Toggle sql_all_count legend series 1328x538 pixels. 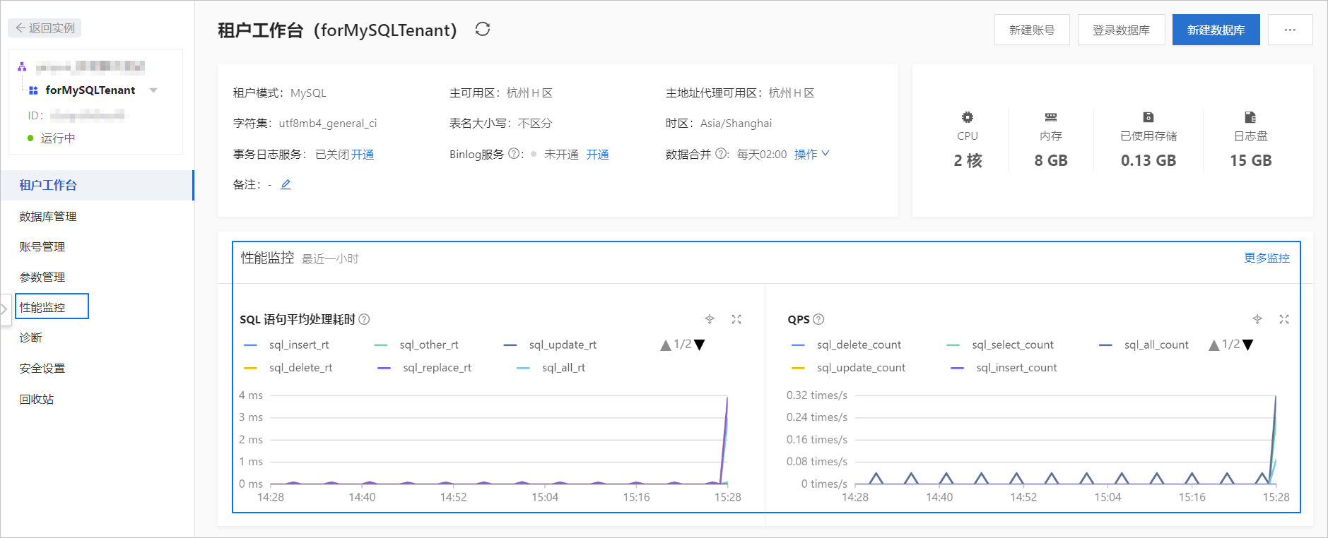point(1144,345)
